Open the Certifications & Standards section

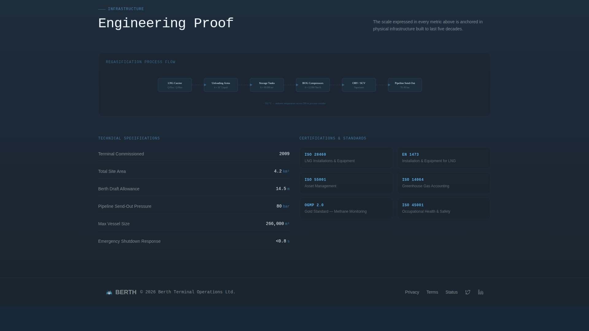click(x=333, y=138)
